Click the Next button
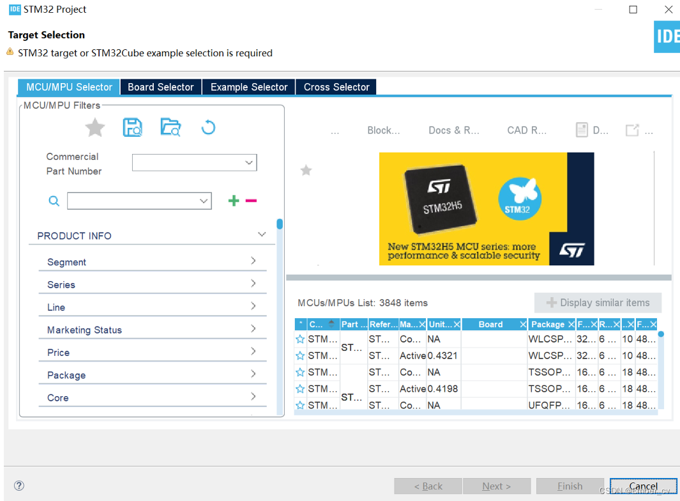The image size is (680, 501). click(497, 486)
